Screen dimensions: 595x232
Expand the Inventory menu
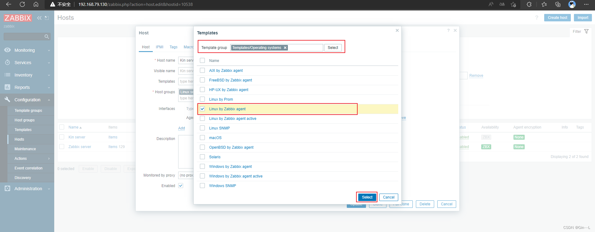49,75
